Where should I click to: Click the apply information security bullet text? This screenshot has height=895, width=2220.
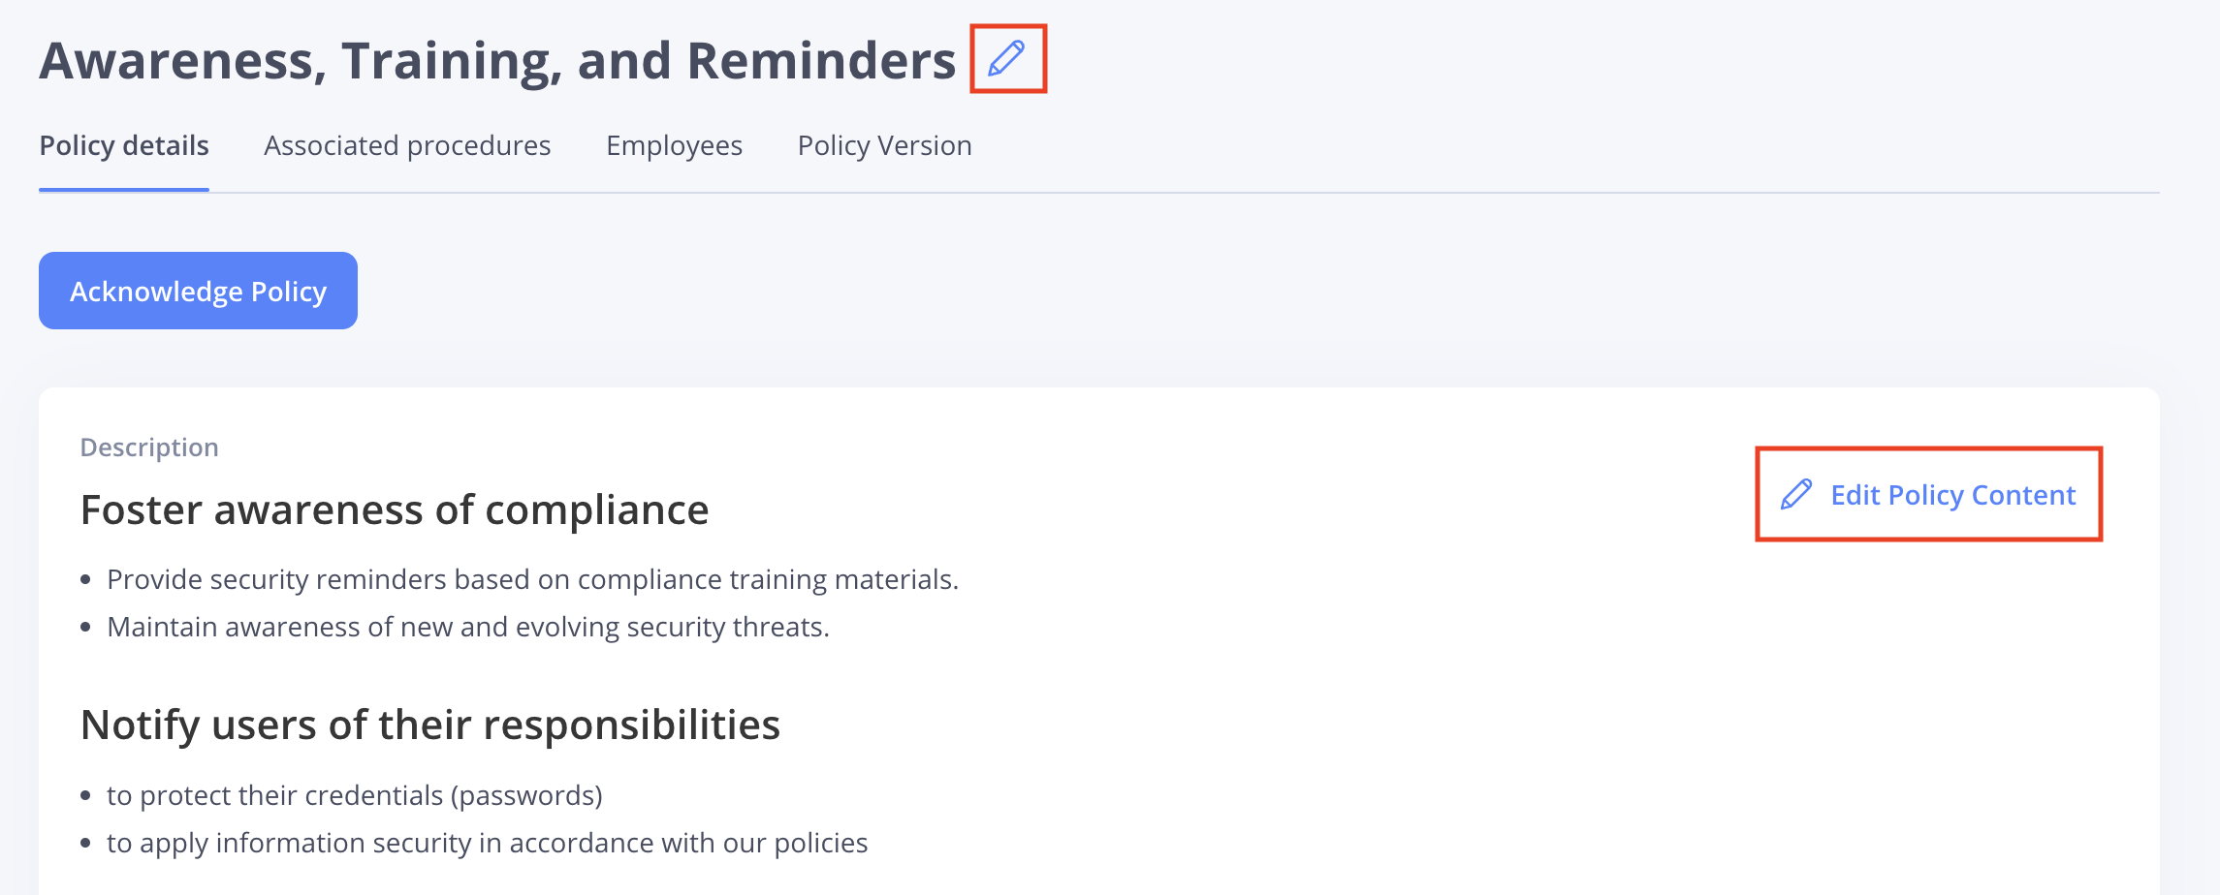pyautogui.click(x=487, y=843)
